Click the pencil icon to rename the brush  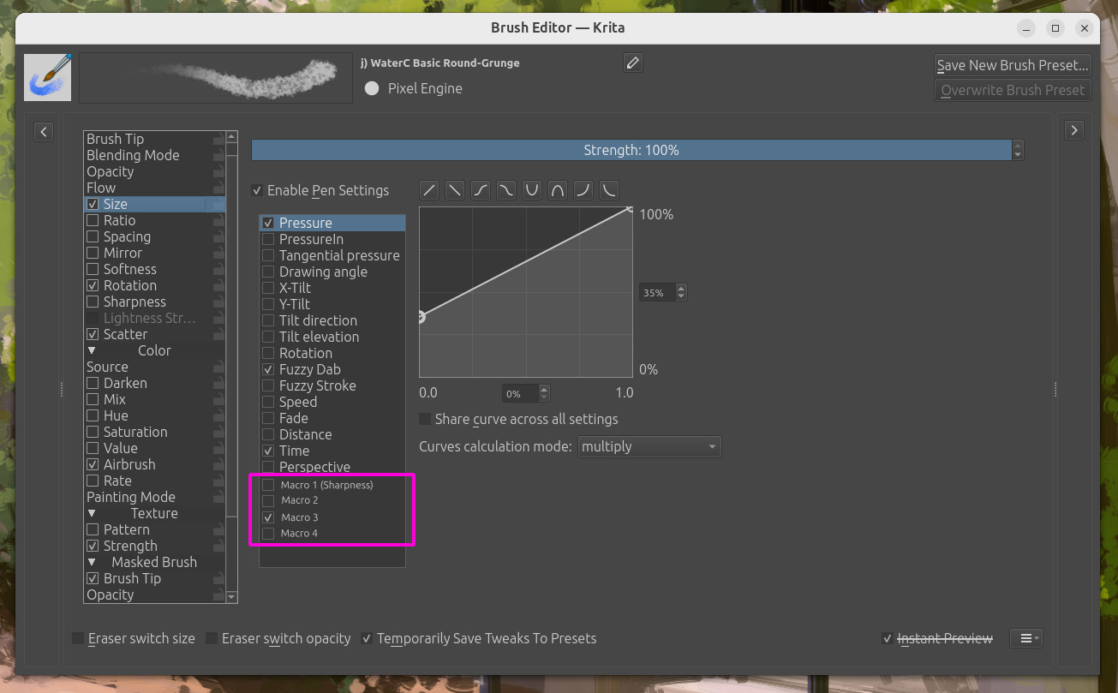pyautogui.click(x=632, y=63)
